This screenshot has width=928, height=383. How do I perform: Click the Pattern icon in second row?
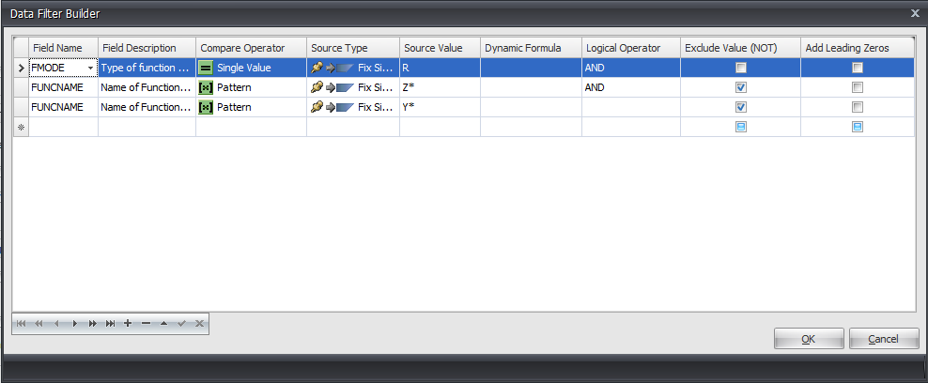[207, 87]
